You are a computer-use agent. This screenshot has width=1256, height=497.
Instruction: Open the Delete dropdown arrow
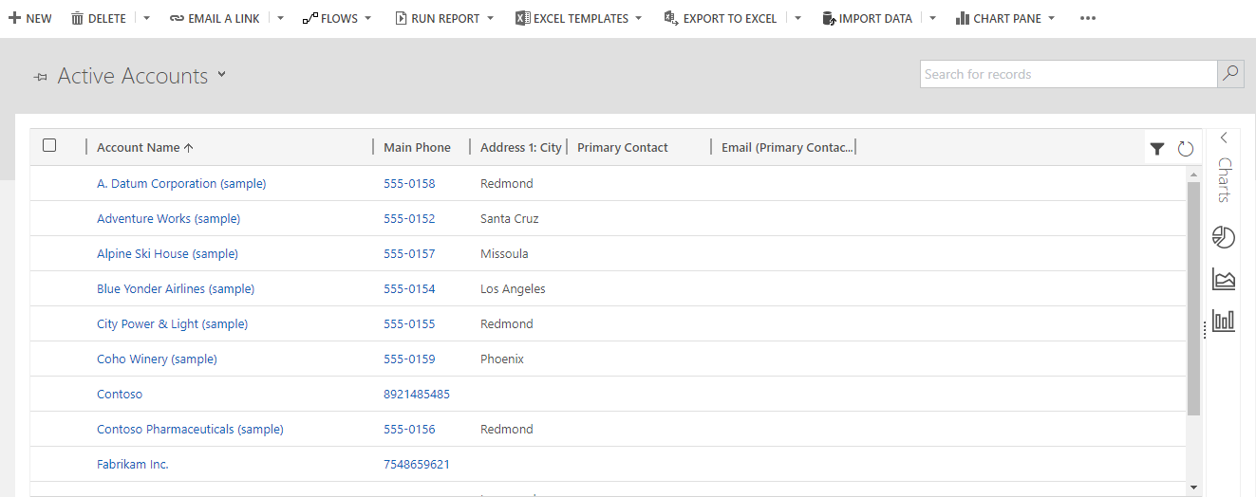click(146, 18)
